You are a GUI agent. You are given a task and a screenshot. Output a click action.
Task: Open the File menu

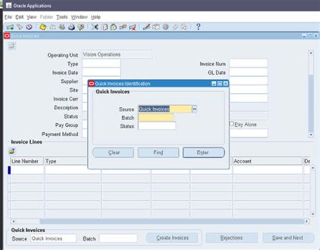tap(8, 17)
